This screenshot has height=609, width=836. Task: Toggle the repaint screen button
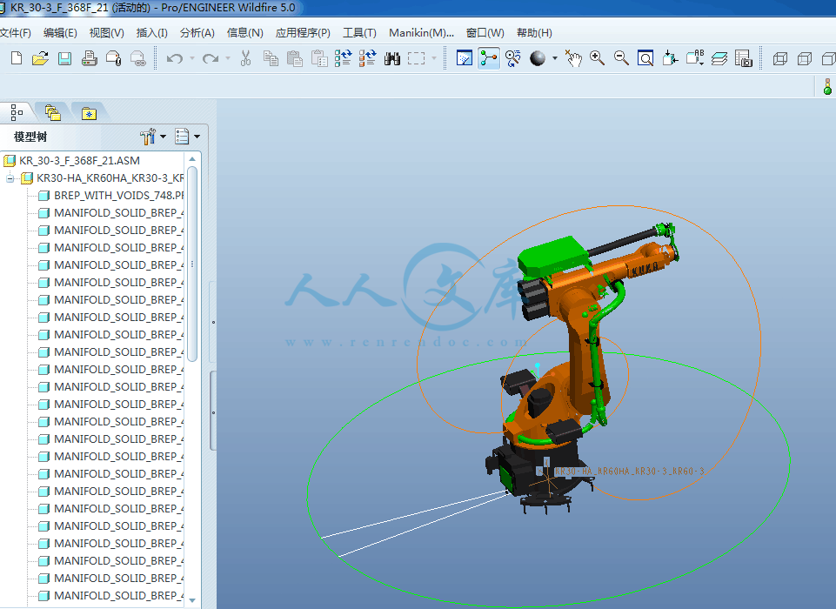(x=465, y=58)
